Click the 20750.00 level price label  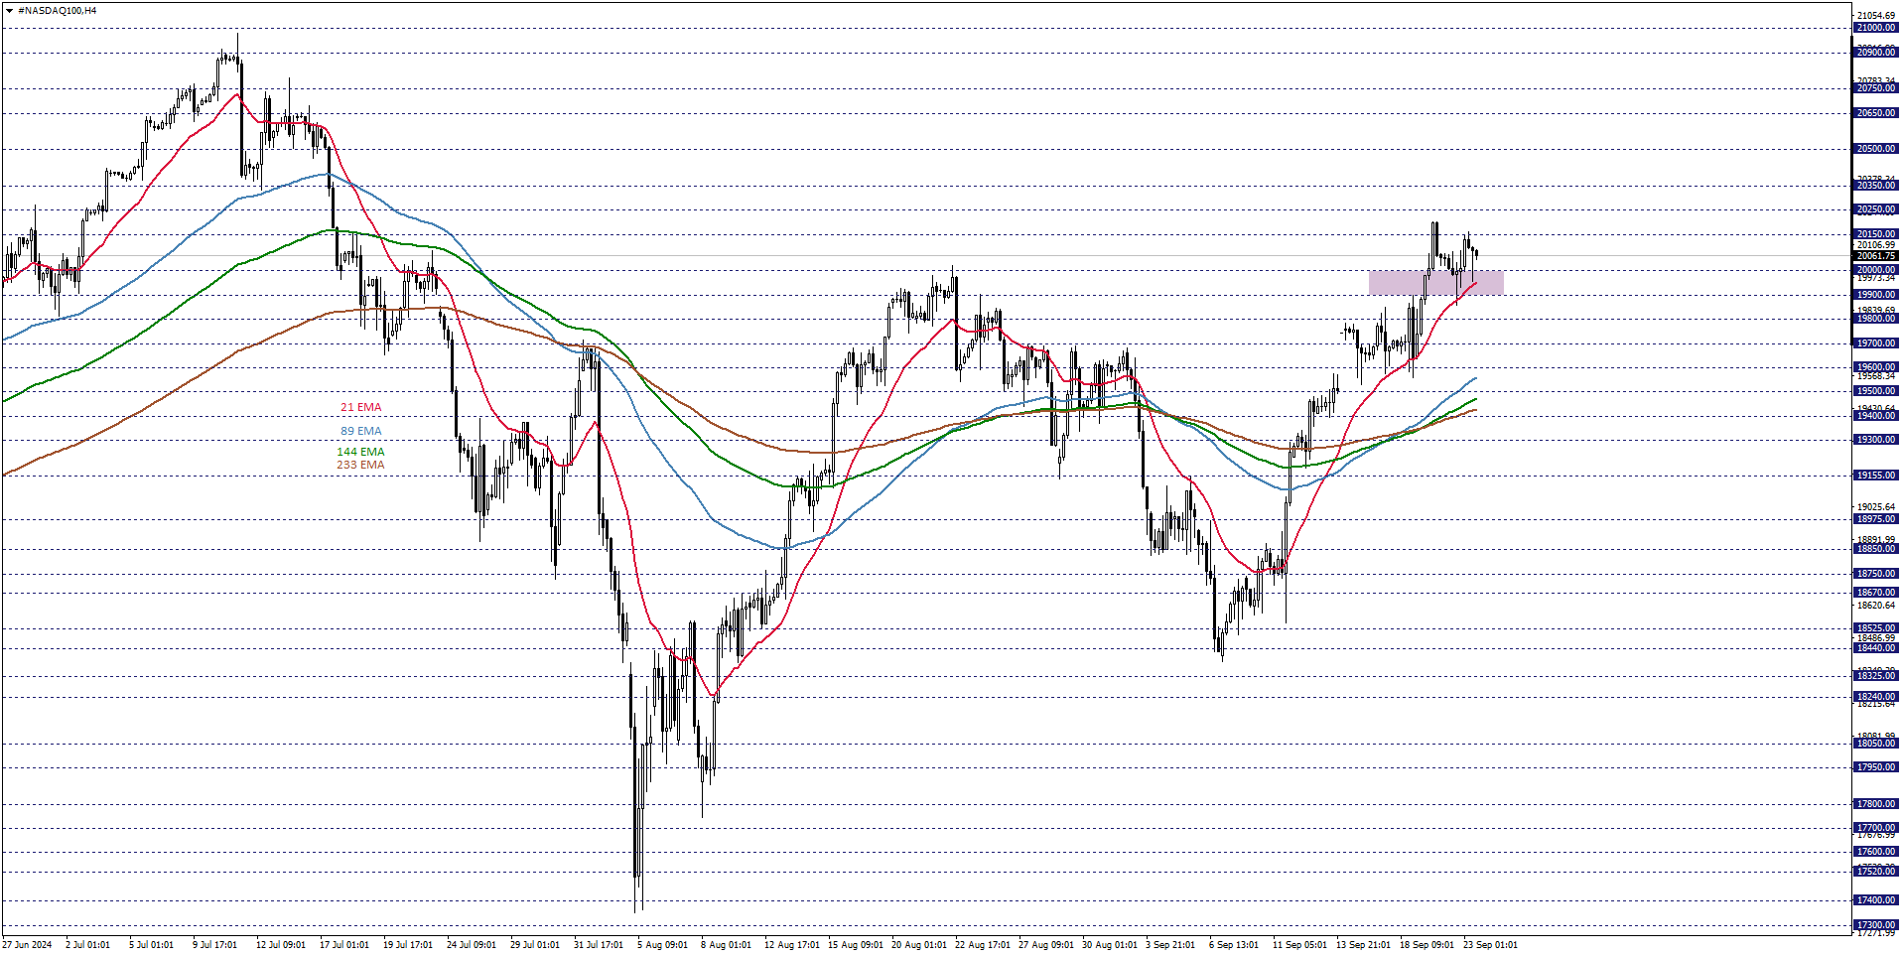[1876, 88]
